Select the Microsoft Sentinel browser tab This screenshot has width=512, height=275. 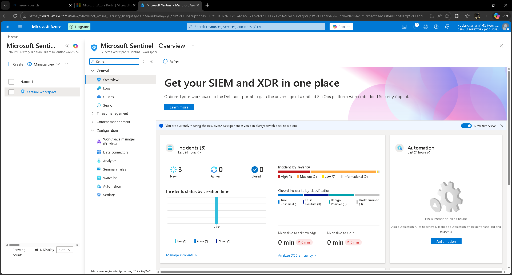point(170,5)
